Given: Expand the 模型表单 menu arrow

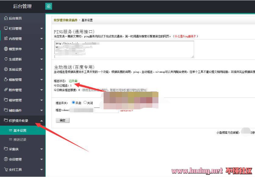Looking at the screenshot, I should [42, 49].
